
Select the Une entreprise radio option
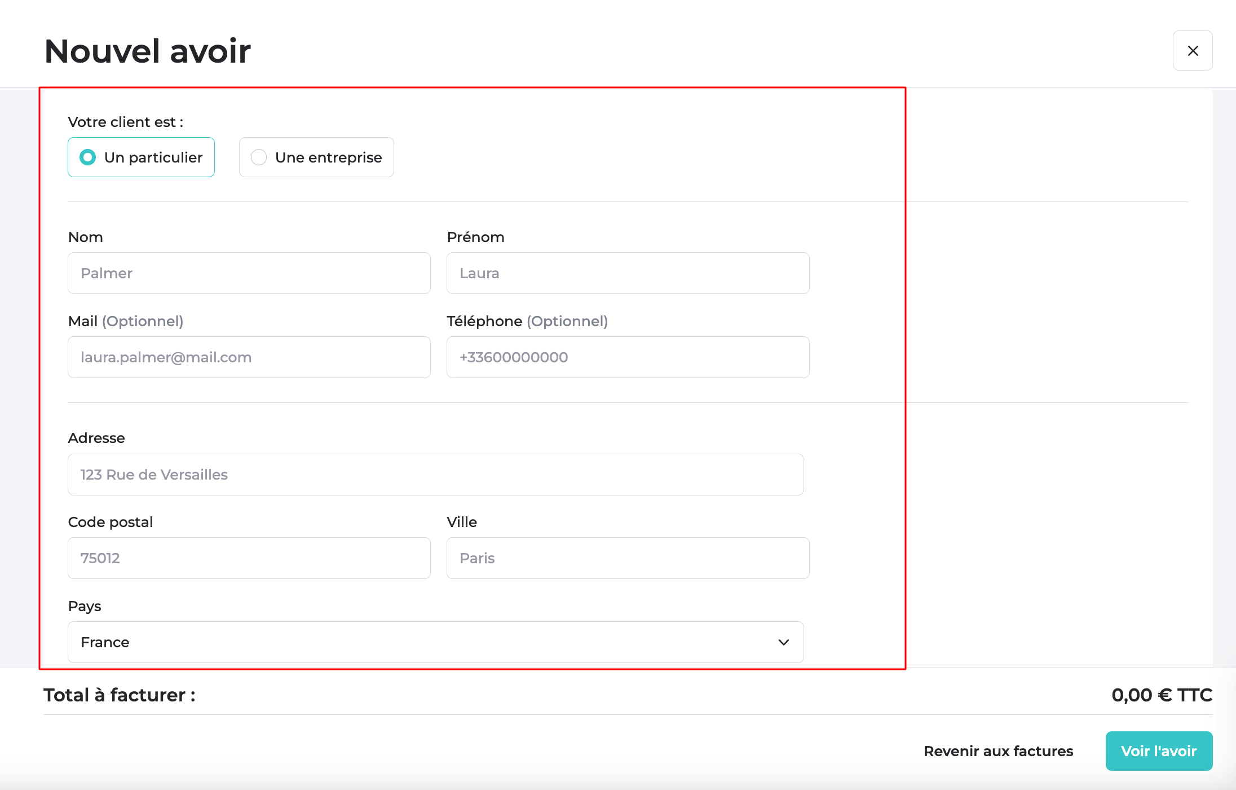[316, 157]
